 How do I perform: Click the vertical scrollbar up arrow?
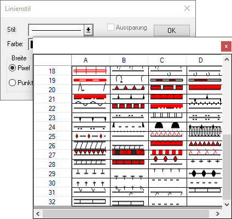(227, 59)
